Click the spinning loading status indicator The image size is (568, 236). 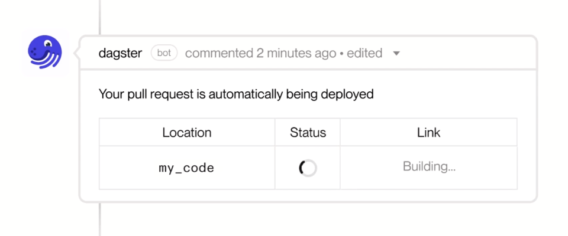(308, 168)
